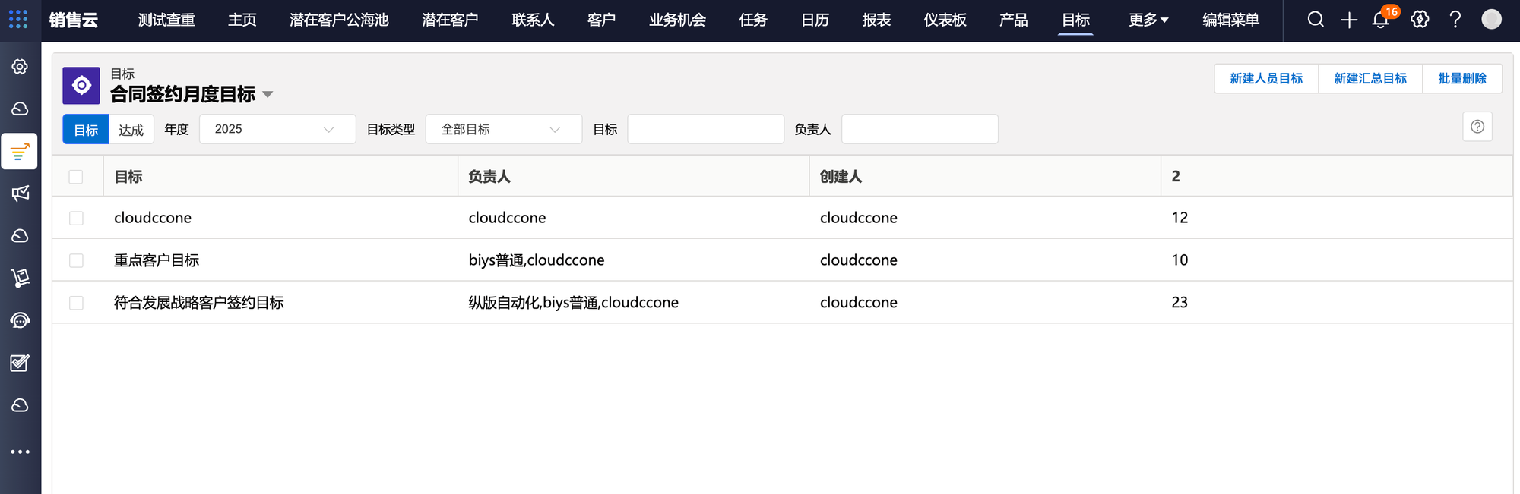Open the top bar settings gear
Image resolution: width=1520 pixels, height=494 pixels.
1420,20
